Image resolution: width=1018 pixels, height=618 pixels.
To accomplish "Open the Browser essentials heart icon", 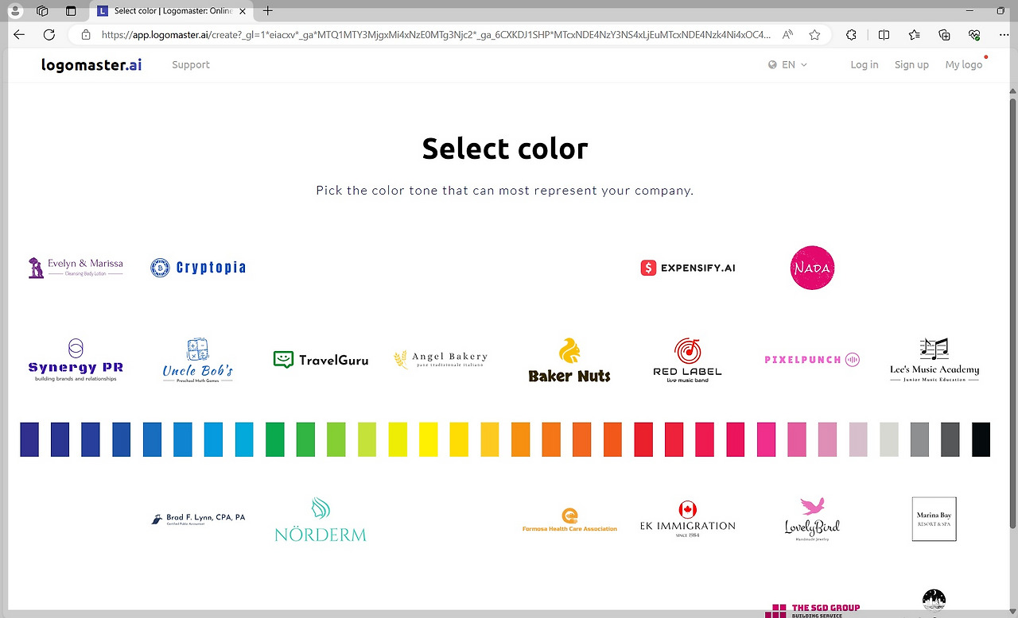I will [974, 35].
